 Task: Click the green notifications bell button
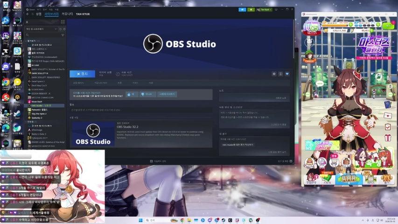(251, 10)
